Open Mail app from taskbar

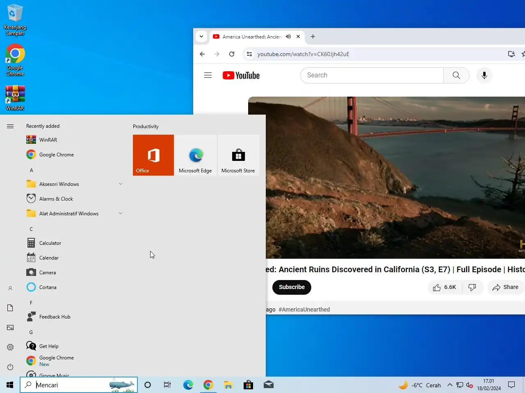[x=268, y=385]
